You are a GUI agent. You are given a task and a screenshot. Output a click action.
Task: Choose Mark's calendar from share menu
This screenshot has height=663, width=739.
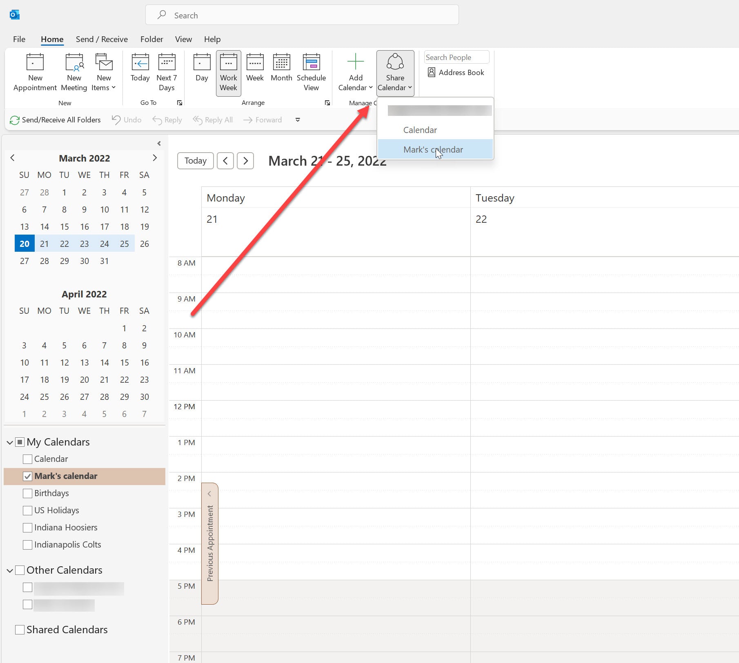point(433,150)
